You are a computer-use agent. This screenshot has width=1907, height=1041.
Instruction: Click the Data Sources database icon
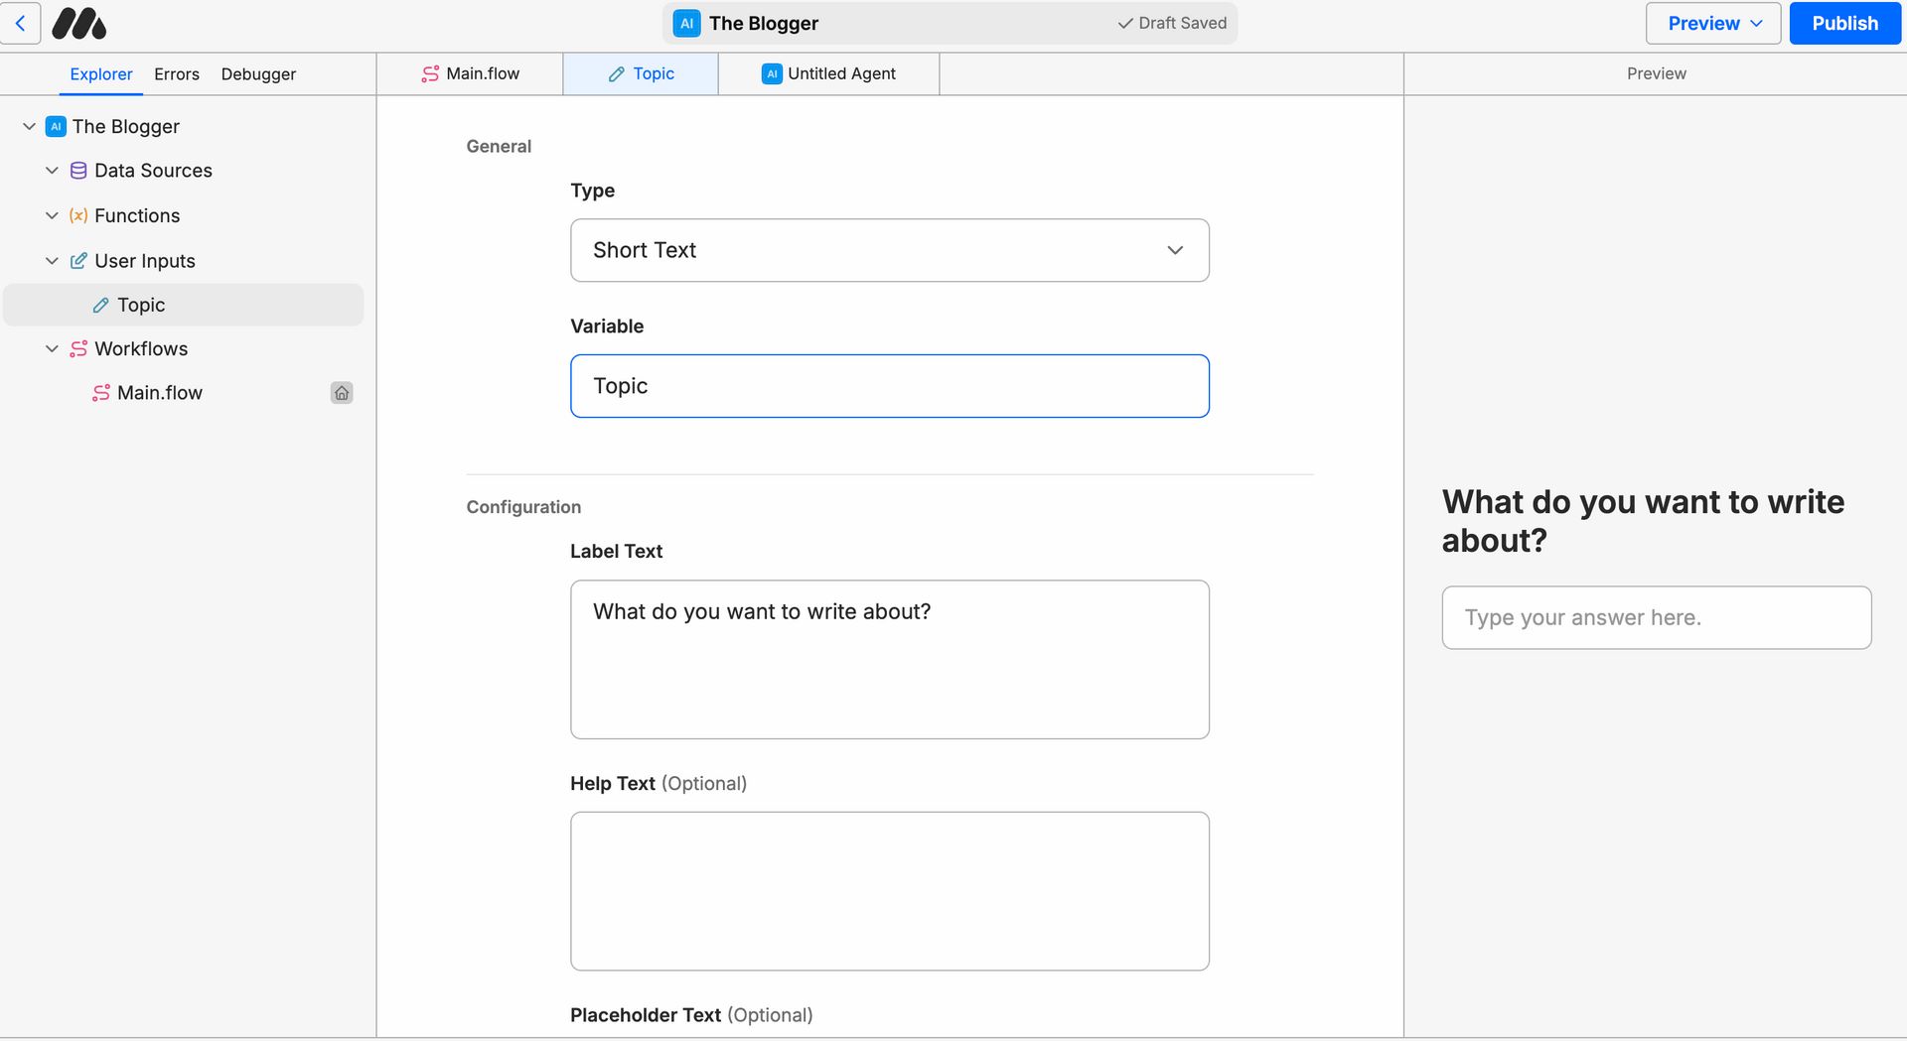click(78, 171)
